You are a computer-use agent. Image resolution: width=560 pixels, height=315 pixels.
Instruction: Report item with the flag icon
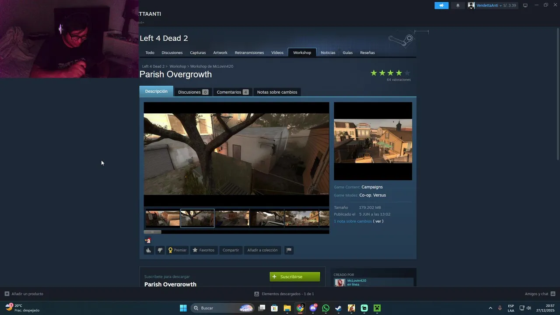(x=289, y=250)
